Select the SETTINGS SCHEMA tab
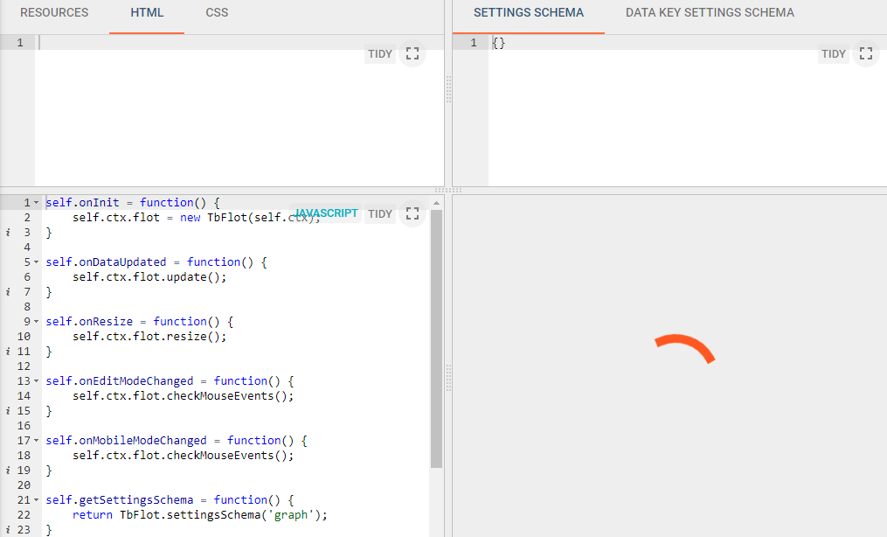This screenshot has height=537, width=887. coord(528,12)
